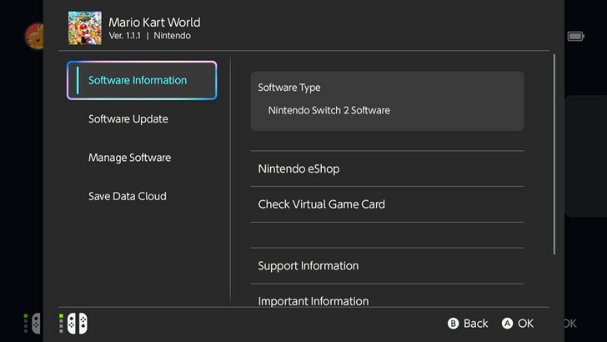Open the Manage Software section
Image resolution: width=607 pixels, height=342 pixels.
click(130, 158)
